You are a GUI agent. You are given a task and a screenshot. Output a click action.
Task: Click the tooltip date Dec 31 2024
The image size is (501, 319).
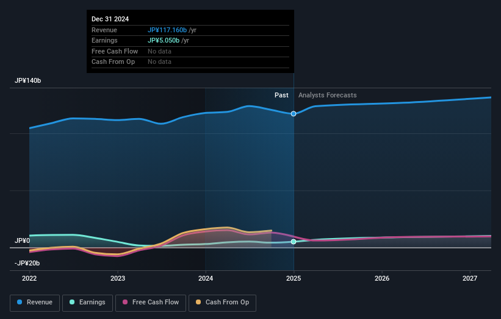pos(110,19)
